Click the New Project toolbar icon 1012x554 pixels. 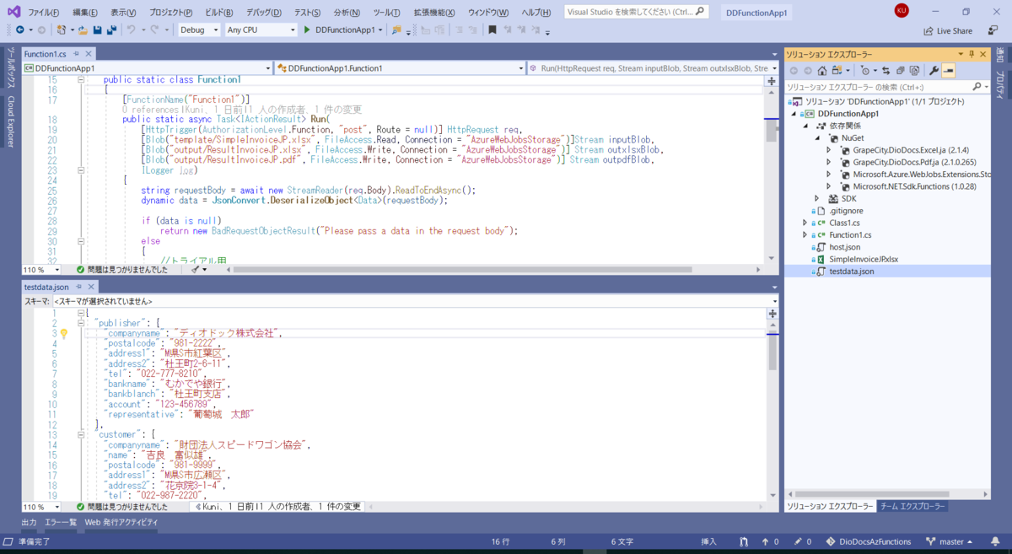coord(61,30)
